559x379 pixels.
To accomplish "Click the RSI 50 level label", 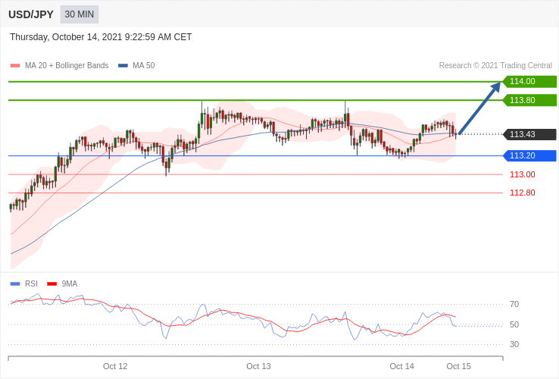I will [514, 324].
